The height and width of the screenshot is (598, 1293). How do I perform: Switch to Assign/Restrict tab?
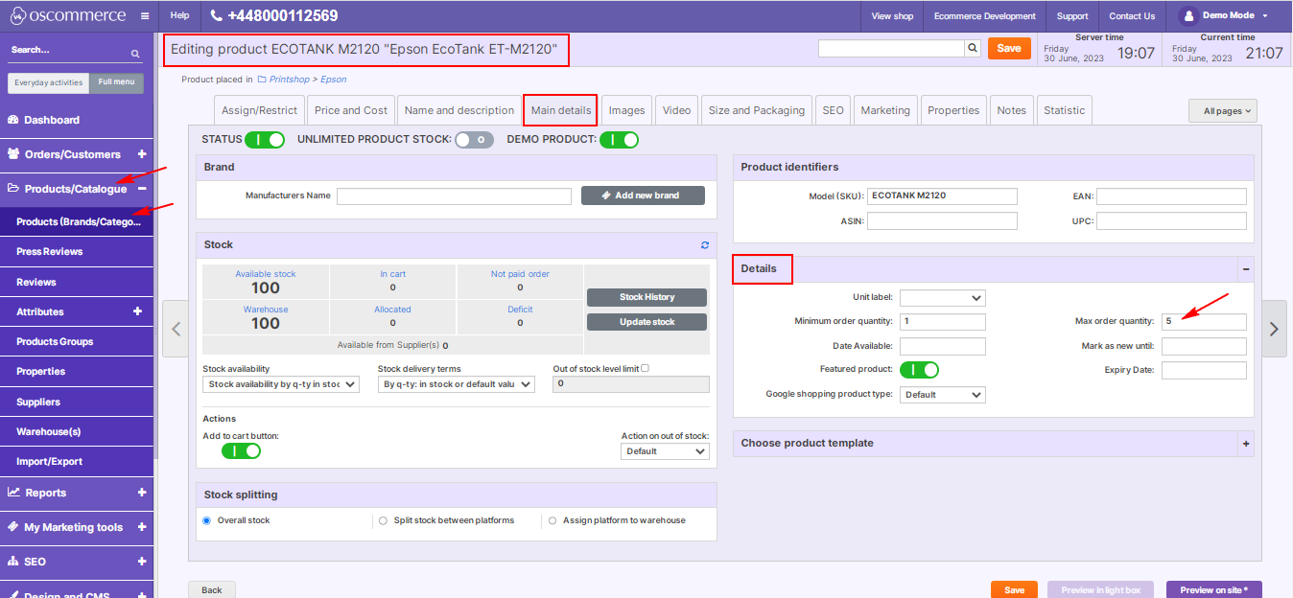point(260,110)
